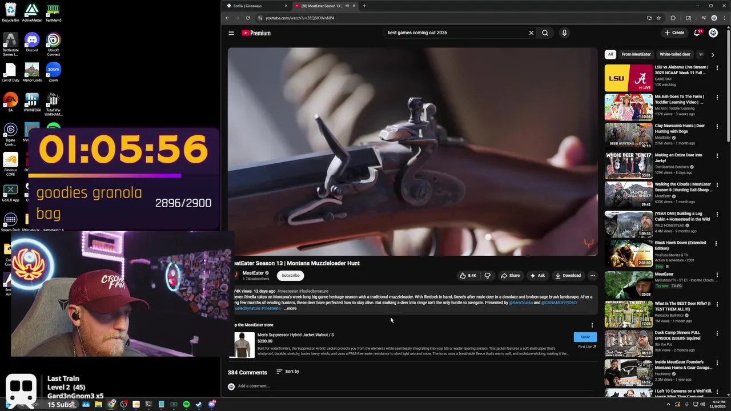
Task: Open Recycle Bin on the desktop
Action: pos(10,13)
